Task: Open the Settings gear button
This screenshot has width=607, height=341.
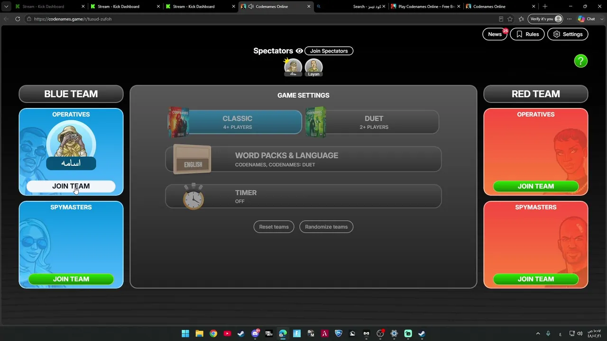Action: pos(568,34)
